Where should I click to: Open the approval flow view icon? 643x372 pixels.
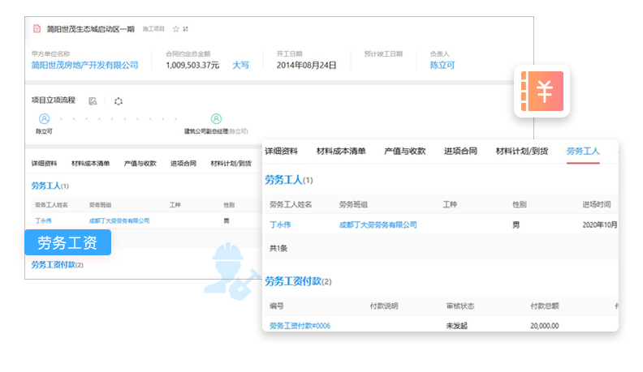pos(93,101)
